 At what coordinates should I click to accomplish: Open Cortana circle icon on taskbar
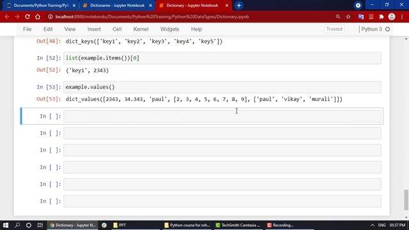click(29, 225)
